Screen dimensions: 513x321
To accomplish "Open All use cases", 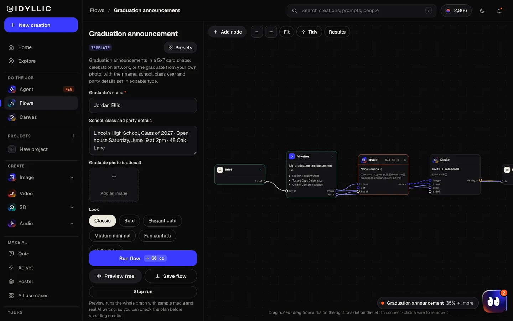I will (x=41, y=295).
